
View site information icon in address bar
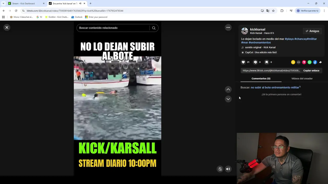(23, 11)
